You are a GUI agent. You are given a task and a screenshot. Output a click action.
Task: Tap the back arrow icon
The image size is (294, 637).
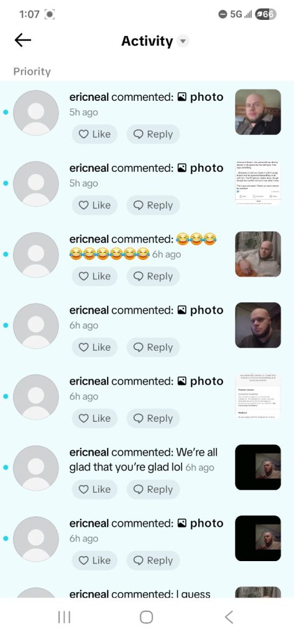23,40
